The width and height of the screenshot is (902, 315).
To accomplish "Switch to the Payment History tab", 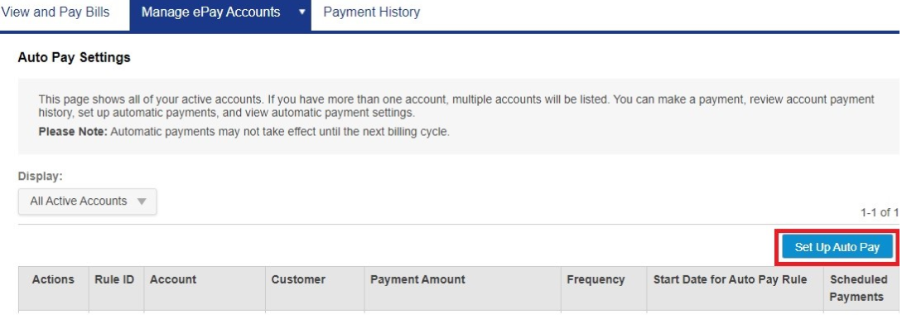I will [x=372, y=12].
